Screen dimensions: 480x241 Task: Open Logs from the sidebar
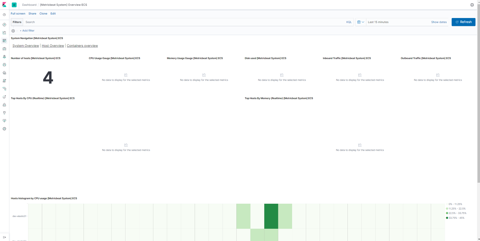pos(4,81)
